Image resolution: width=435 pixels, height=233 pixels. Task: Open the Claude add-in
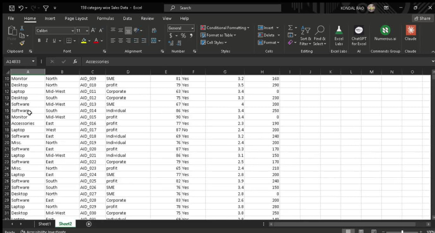pos(411,34)
